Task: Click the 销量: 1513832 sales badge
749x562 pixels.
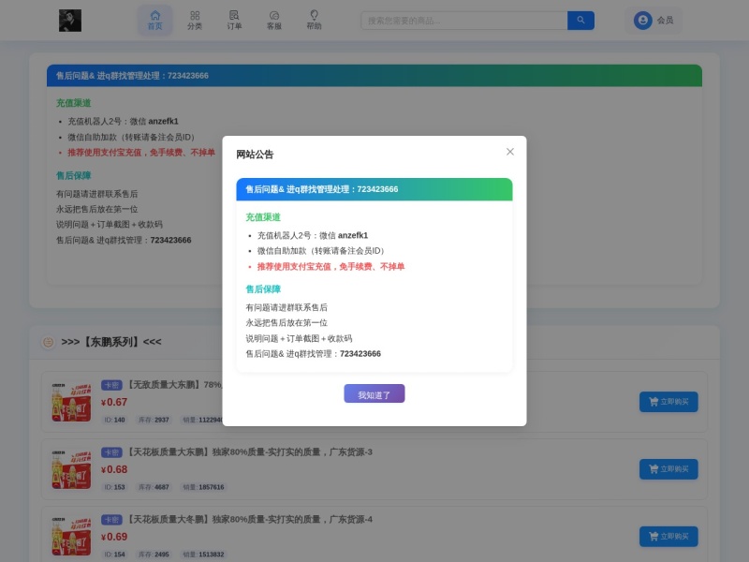Action: click(203, 555)
